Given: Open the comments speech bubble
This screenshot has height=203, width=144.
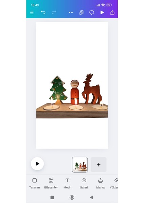Looking at the screenshot, I should pos(92,13).
